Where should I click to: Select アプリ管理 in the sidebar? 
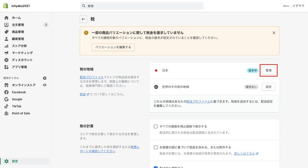pyautogui.click(x=19, y=67)
